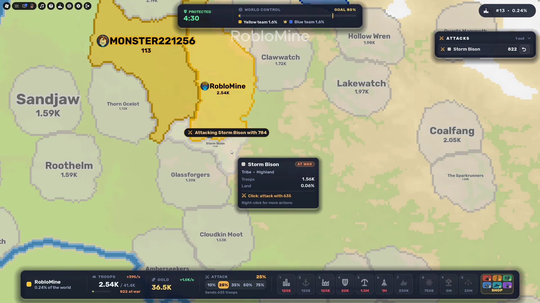Screen dimensions: 540x303
Task: Click the Storm Bison territory label on map
Action: click(215, 144)
